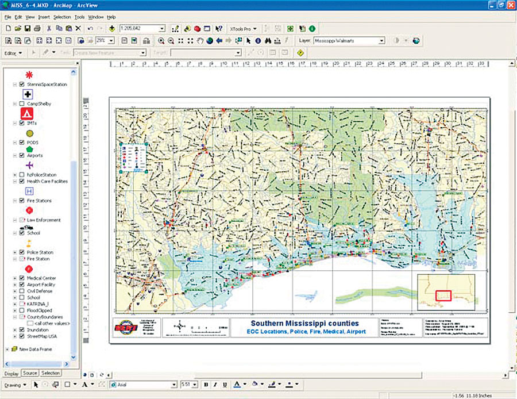Enable the hzPoliceStation layer checkbox
This screenshot has width=517, height=399.
pos(22,175)
